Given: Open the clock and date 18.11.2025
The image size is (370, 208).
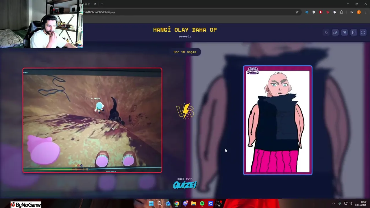Looking at the screenshot, I should (x=361, y=203).
